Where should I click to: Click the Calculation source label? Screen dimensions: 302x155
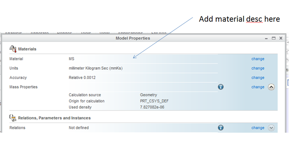(85, 95)
